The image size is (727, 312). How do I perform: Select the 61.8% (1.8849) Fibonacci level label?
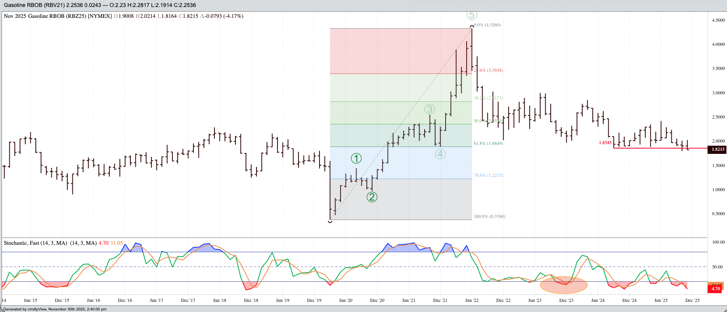click(488, 143)
